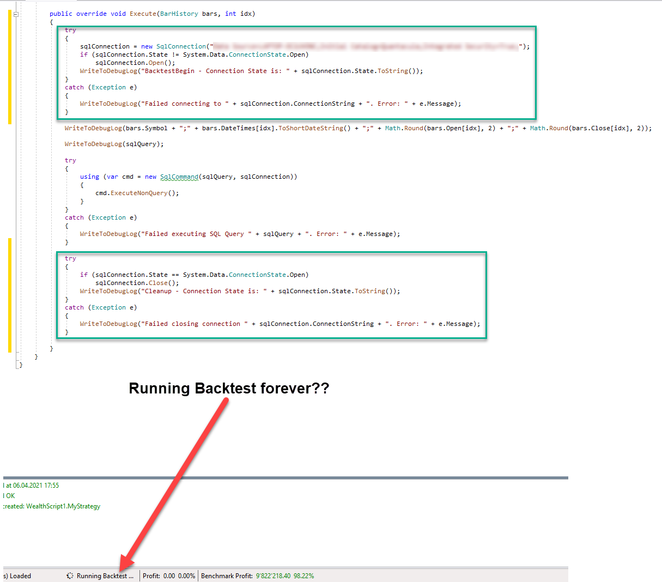Image resolution: width=662 pixels, height=582 pixels.
Task: Click the sqlConnection.Open() call
Action: point(135,63)
